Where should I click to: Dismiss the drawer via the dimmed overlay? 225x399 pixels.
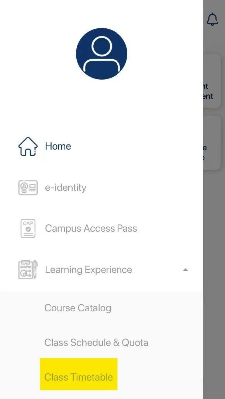pos(214,280)
